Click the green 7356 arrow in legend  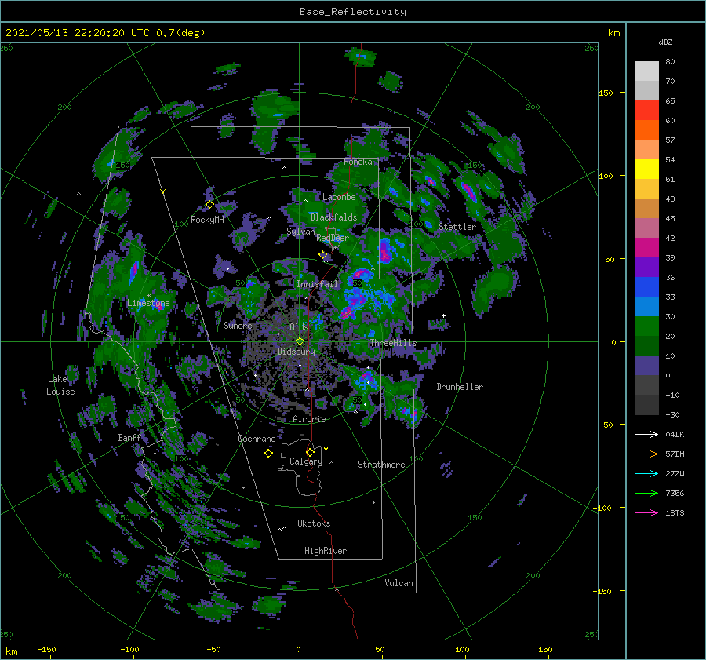tap(646, 494)
